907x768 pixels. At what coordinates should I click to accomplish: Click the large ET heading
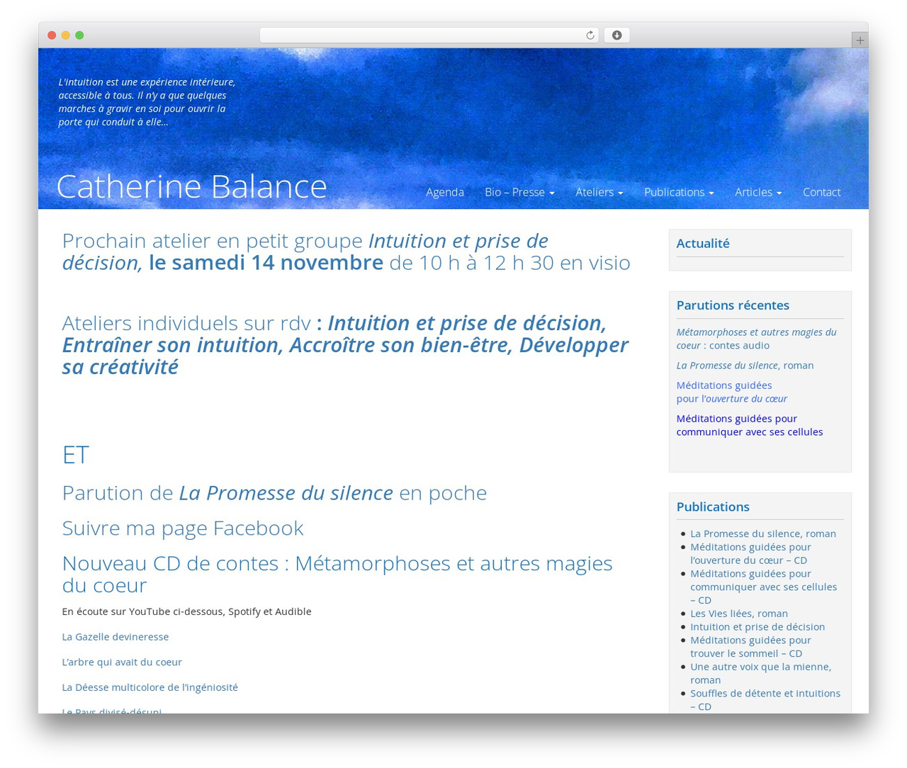(x=75, y=455)
